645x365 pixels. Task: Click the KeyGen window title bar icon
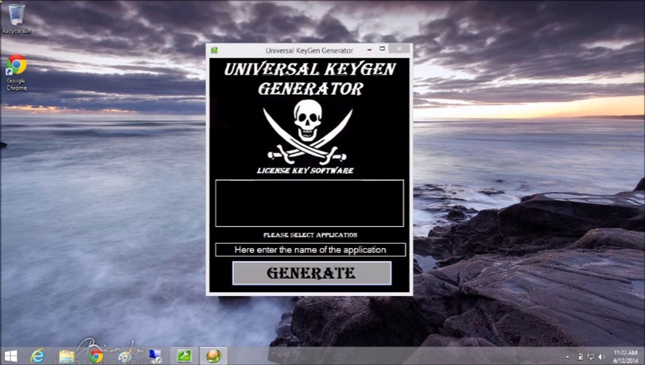pos(214,50)
